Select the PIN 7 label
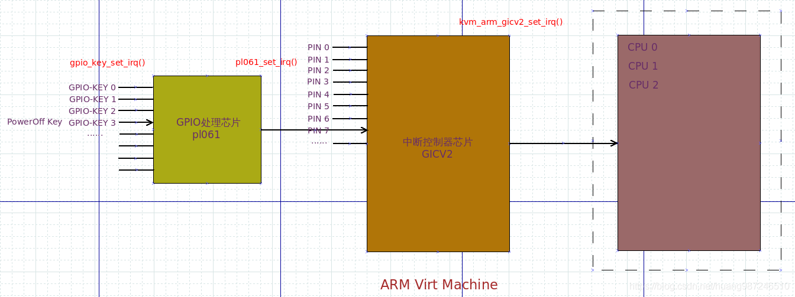Screen dimensions: 795x297 click(x=318, y=130)
